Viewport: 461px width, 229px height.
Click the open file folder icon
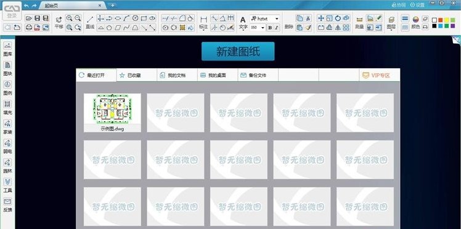pos(29,18)
